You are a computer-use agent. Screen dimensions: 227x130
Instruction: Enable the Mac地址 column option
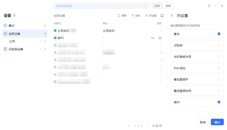[x=219, y=68]
